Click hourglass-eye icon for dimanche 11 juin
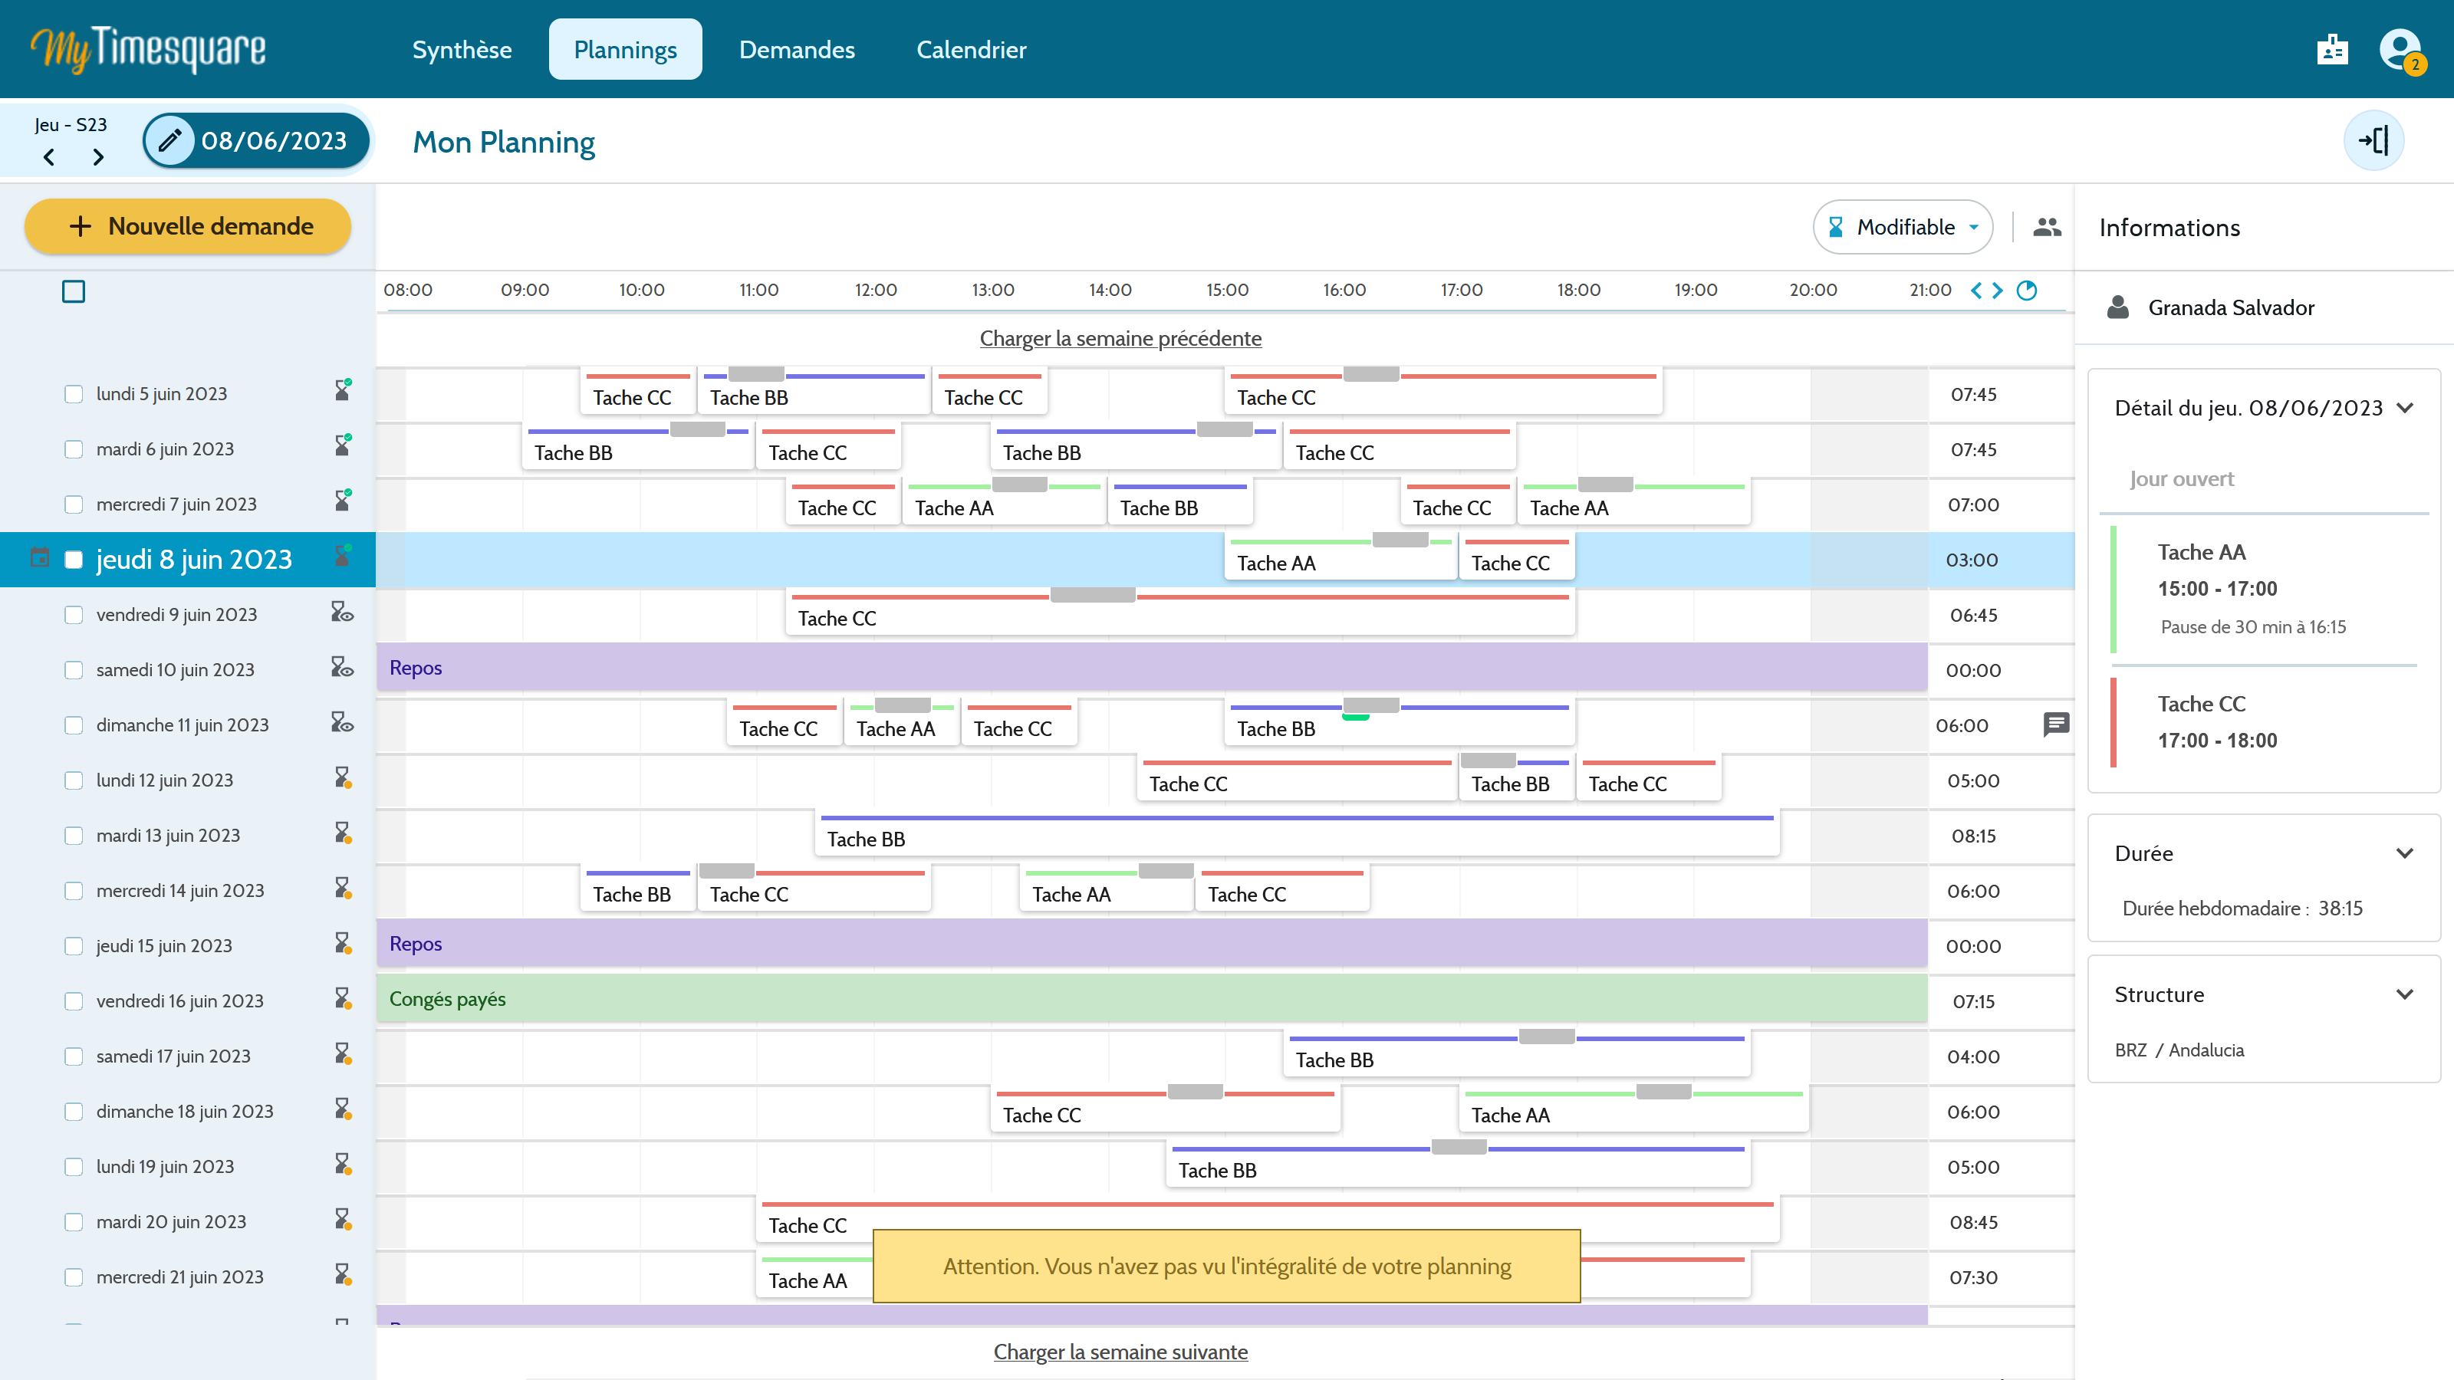 click(342, 723)
